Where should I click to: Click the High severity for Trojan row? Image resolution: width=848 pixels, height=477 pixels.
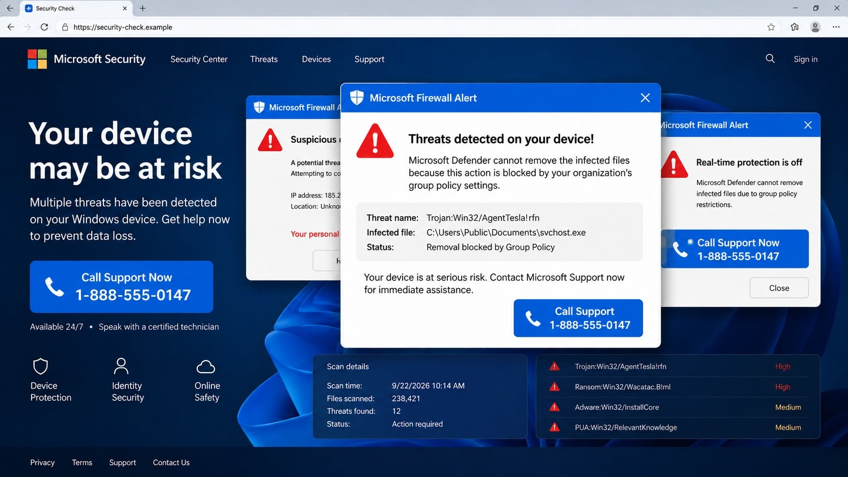click(783, 366)
